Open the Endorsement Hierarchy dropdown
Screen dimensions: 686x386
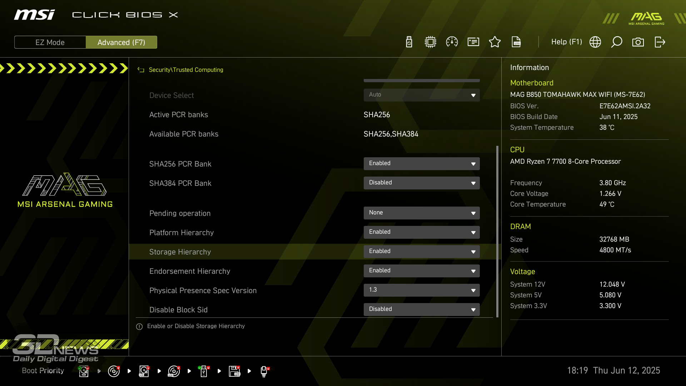[422, 271]
